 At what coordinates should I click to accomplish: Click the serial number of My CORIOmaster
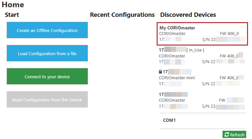click(224, 40)
